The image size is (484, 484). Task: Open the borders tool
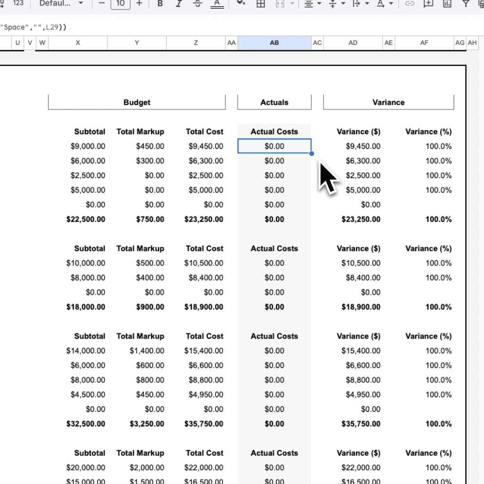260,4
